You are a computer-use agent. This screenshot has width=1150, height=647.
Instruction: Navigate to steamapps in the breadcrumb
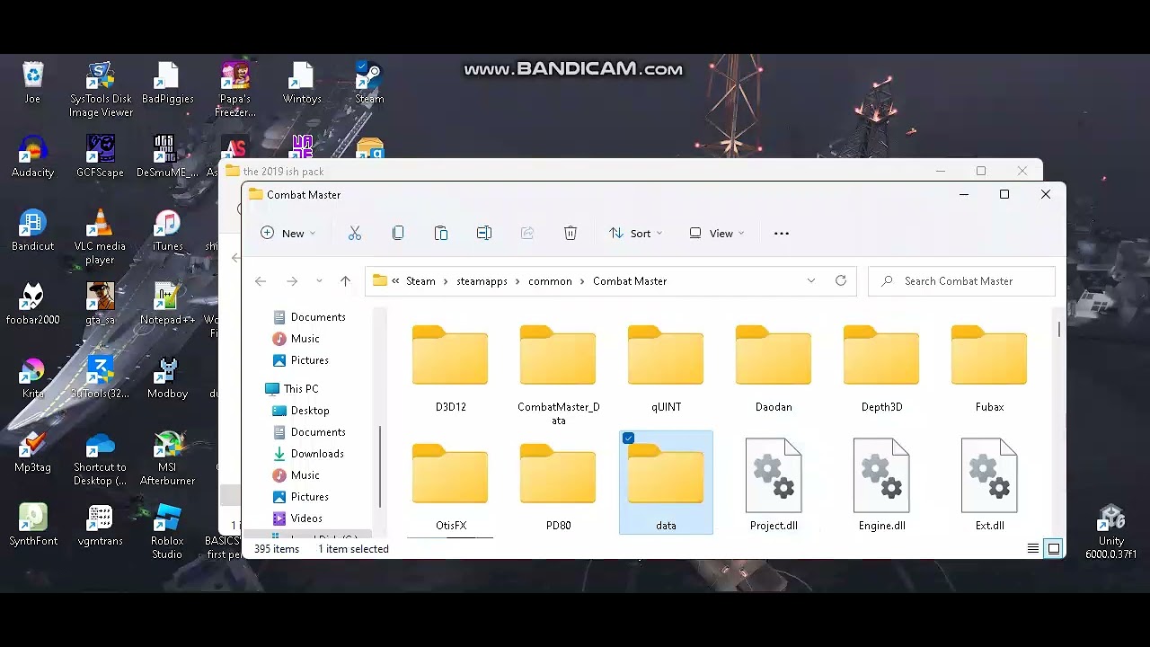(x=482, y=281)
